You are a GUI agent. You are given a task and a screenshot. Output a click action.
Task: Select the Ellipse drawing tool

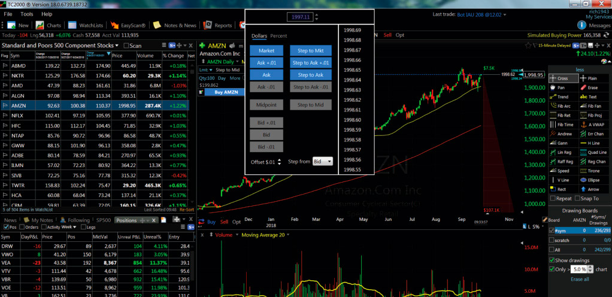tap(593, 180)
